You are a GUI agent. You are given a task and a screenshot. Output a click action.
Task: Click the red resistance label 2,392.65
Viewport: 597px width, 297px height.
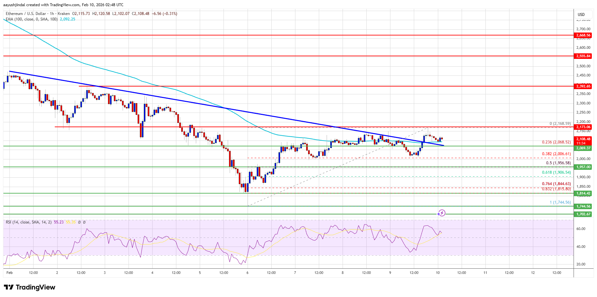(x=583, y=87)
